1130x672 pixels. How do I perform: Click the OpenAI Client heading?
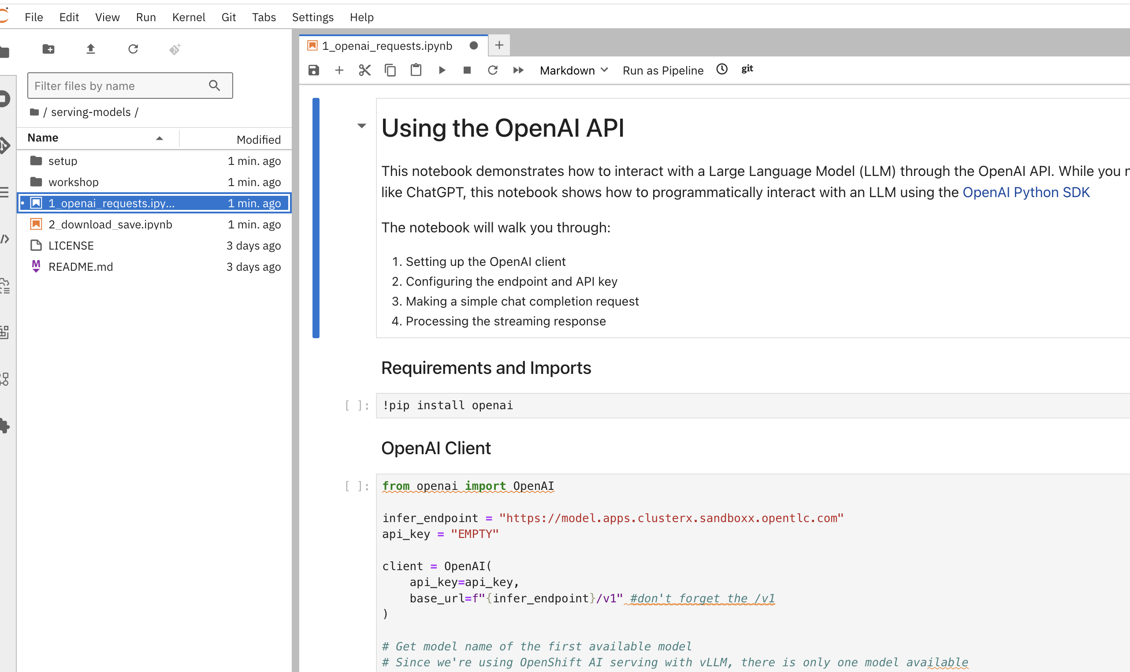point(436,448)
